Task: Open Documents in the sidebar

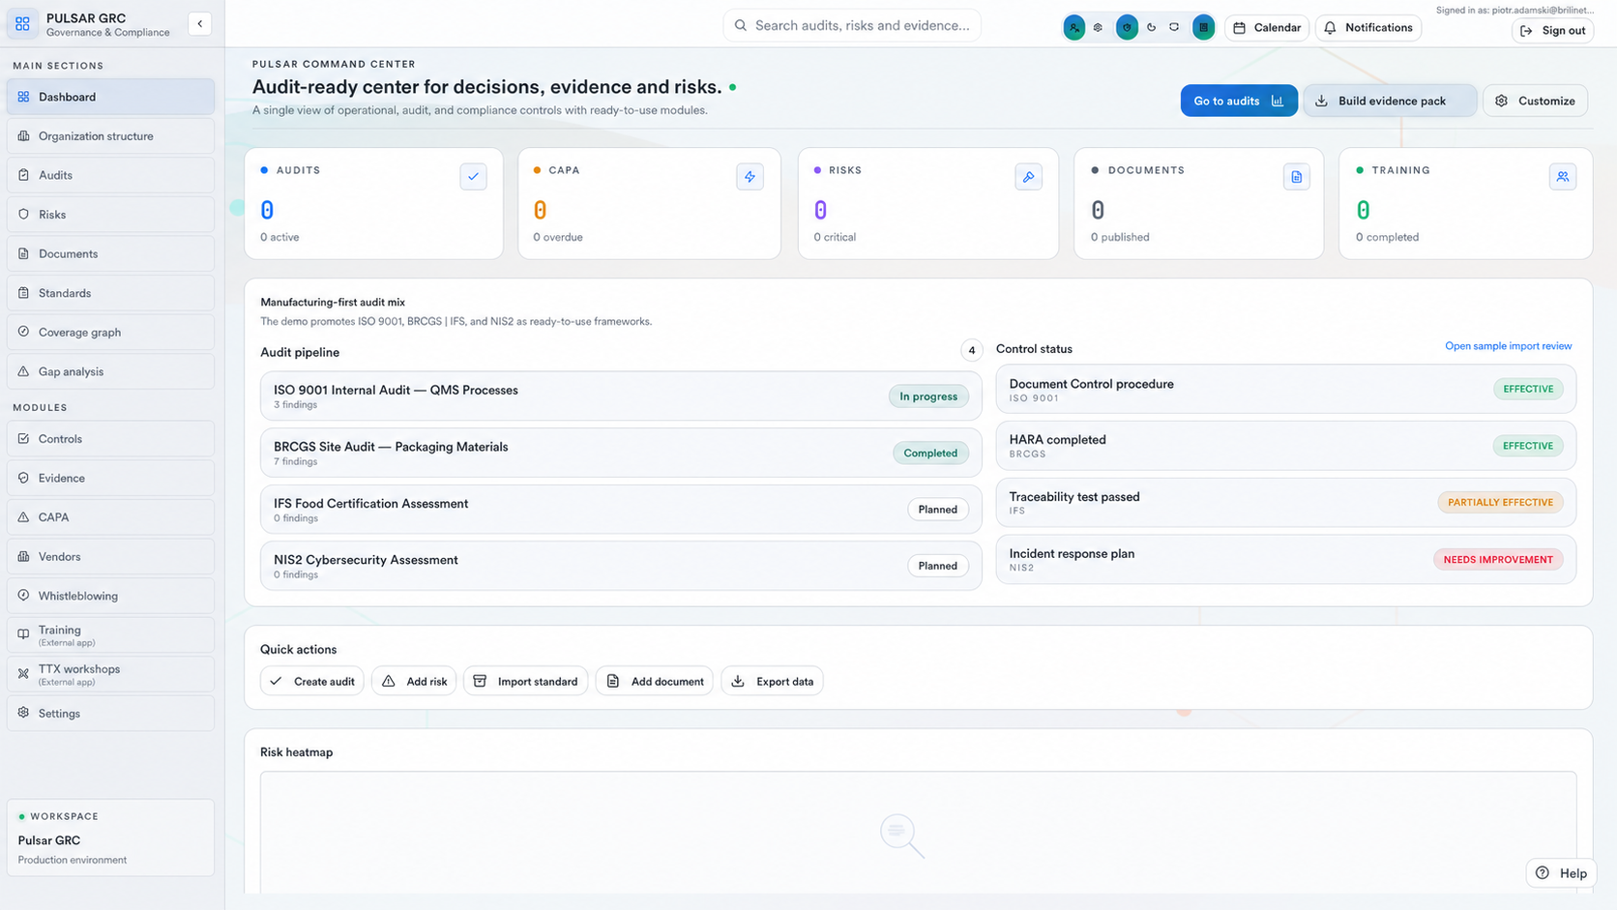Action: pyautogui.click(x=110, y=253)
